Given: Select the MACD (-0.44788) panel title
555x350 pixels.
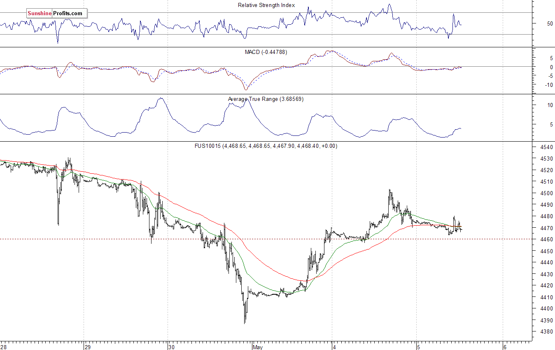Looking at the screenshot, I should coord(266,52).
